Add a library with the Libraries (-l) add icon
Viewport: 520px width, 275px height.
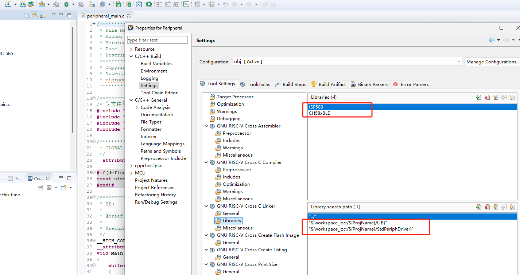click(x=479, y=97)
